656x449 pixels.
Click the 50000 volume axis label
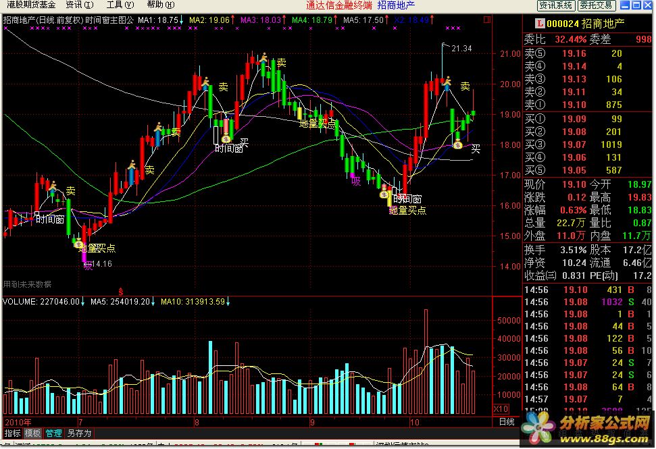coord(508,321)
